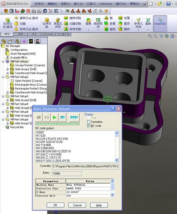Click the Instant3D ribbon button
Image resolution: width=177 pixels, height=214 pixels.
click(x=160, y=23)
